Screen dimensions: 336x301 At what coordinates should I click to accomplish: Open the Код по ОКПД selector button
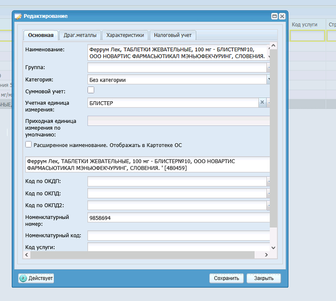click(x=268, y=193)
